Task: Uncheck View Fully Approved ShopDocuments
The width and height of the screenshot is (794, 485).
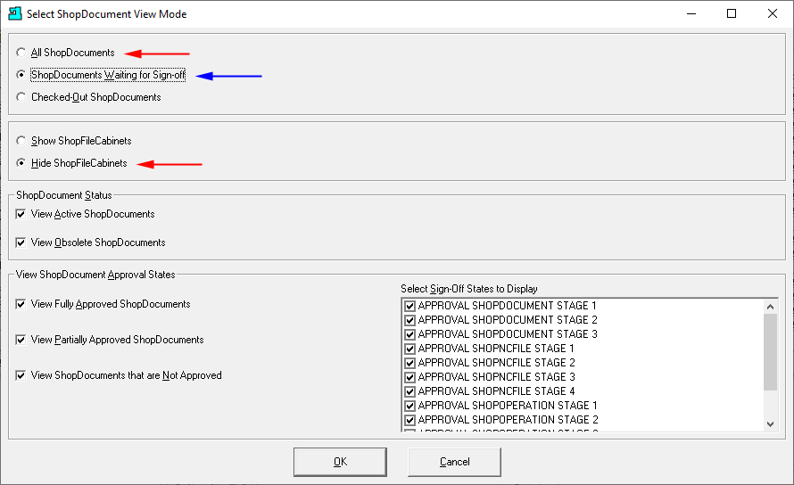Action: (21, 304)
